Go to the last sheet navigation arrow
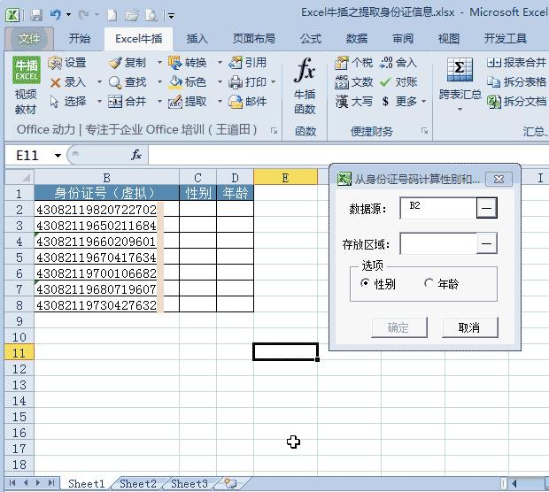Image resolution: width=549 pixels, height=492 pixels. pos(51,483)
